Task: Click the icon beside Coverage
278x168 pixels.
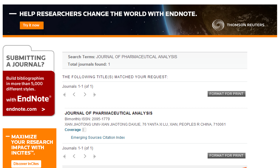Action: (84, 130)
